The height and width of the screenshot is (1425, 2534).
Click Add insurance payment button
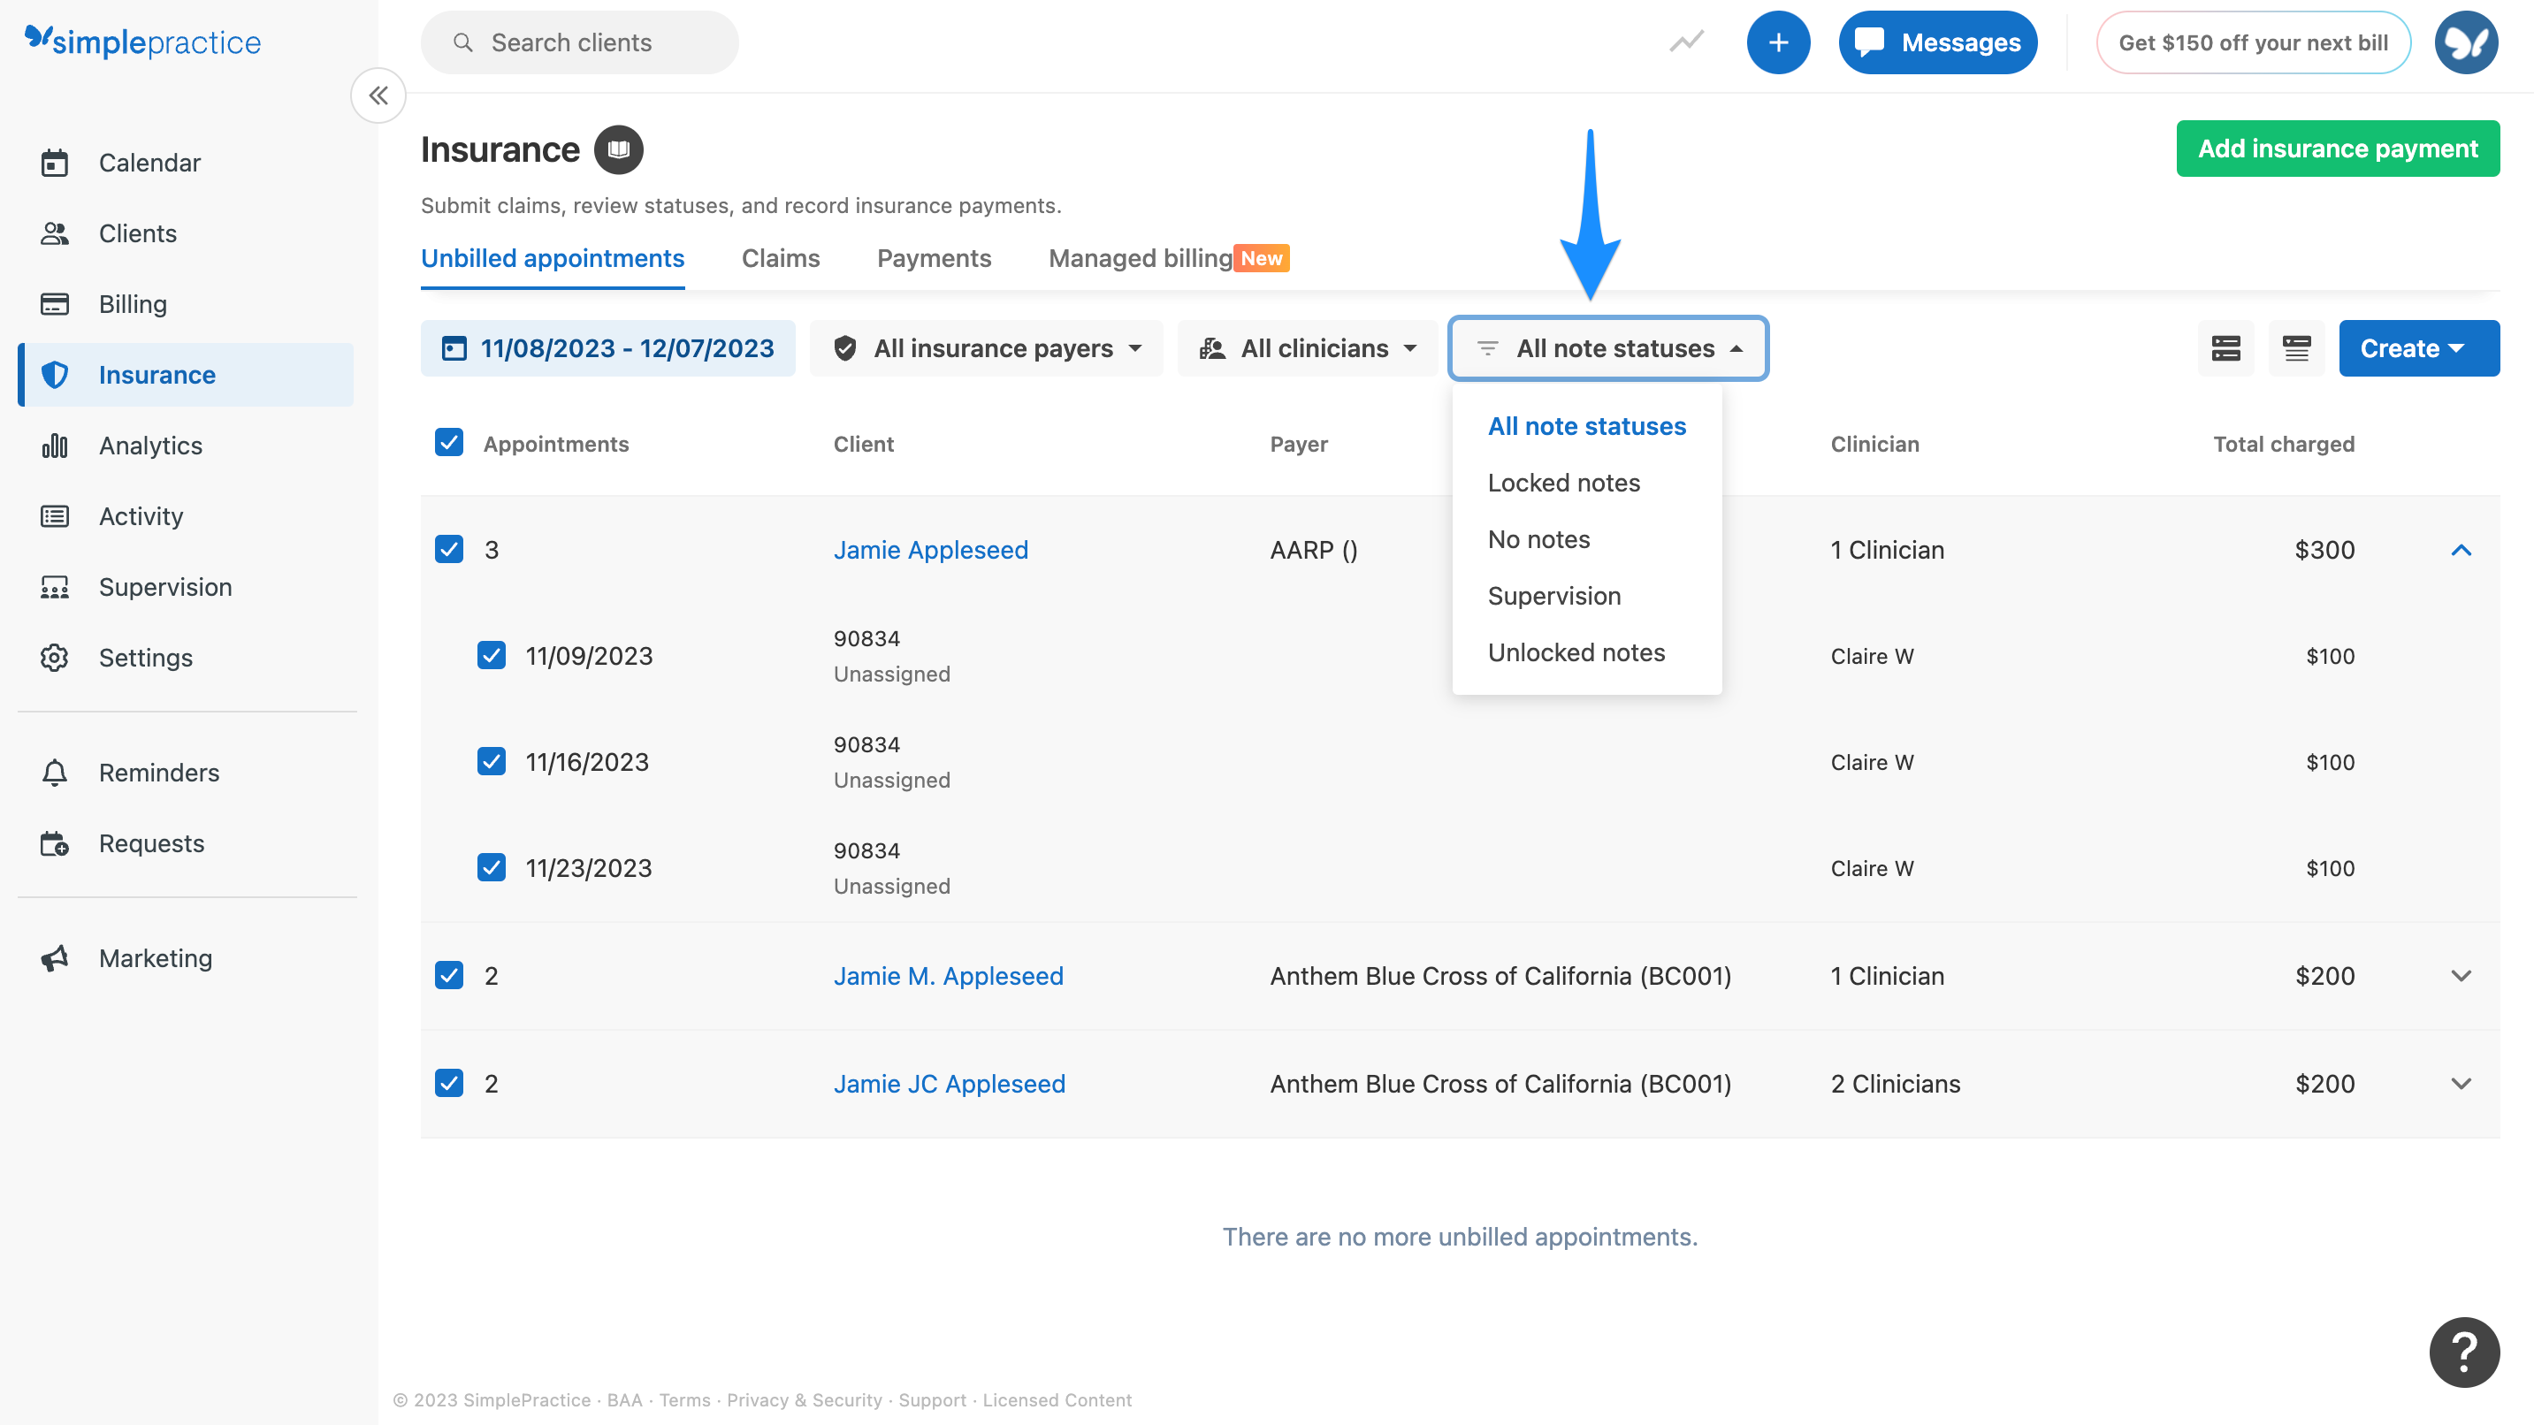pyautogui.click(x=2339, y=149)
